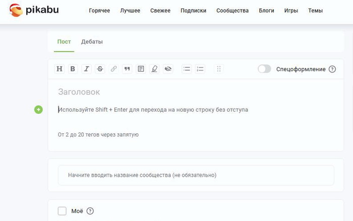Insert a blockquote with quote icon
This screenshot has width=353, height=221.
point(128,69)
